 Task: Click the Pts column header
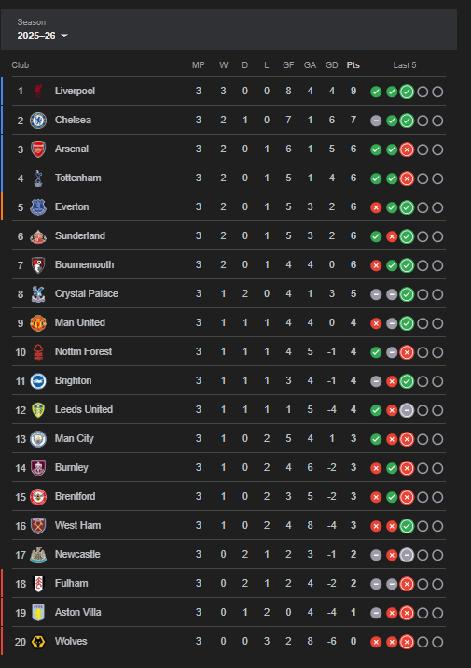click(353, 65)
